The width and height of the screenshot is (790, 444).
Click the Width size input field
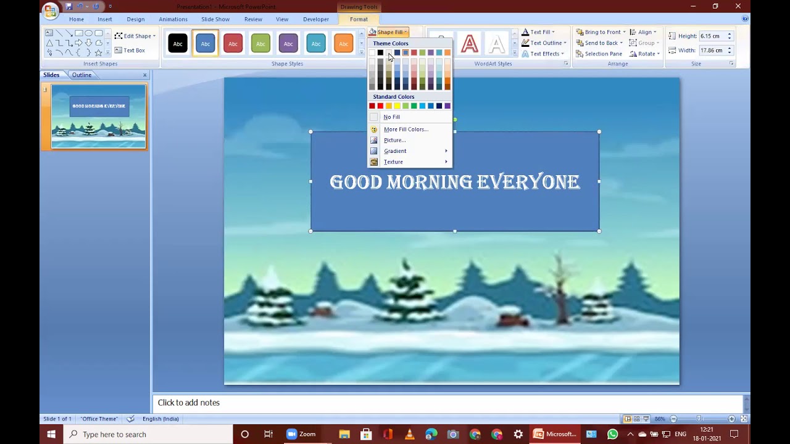tap(711, 51)
